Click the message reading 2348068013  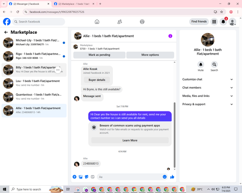pyautogui.click(x=91, y=164)
